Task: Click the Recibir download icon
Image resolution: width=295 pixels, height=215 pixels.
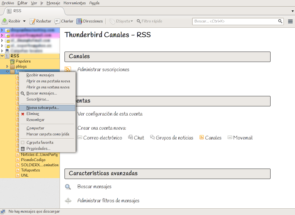Action: click(x=5, y=21)
